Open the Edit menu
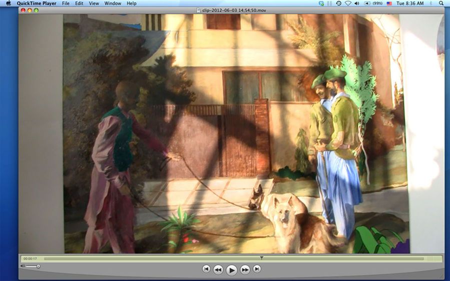450x281 pixels. coord(80,3)
